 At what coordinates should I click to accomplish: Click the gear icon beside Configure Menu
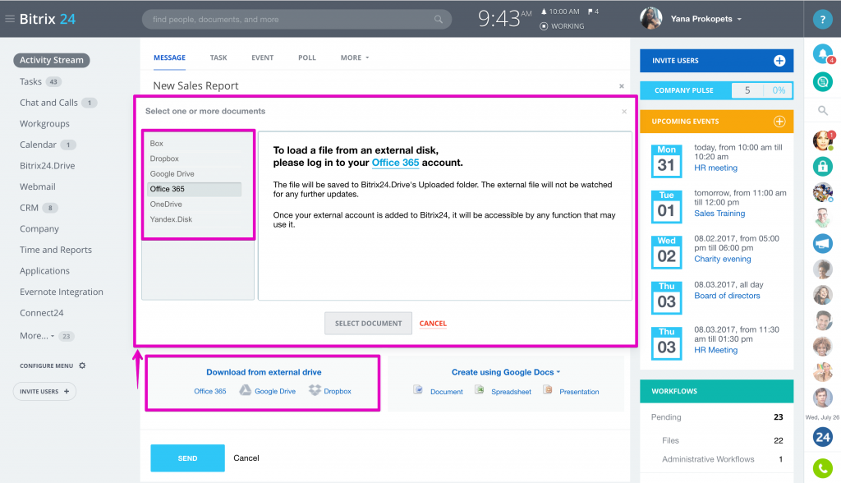coord(82,366)
